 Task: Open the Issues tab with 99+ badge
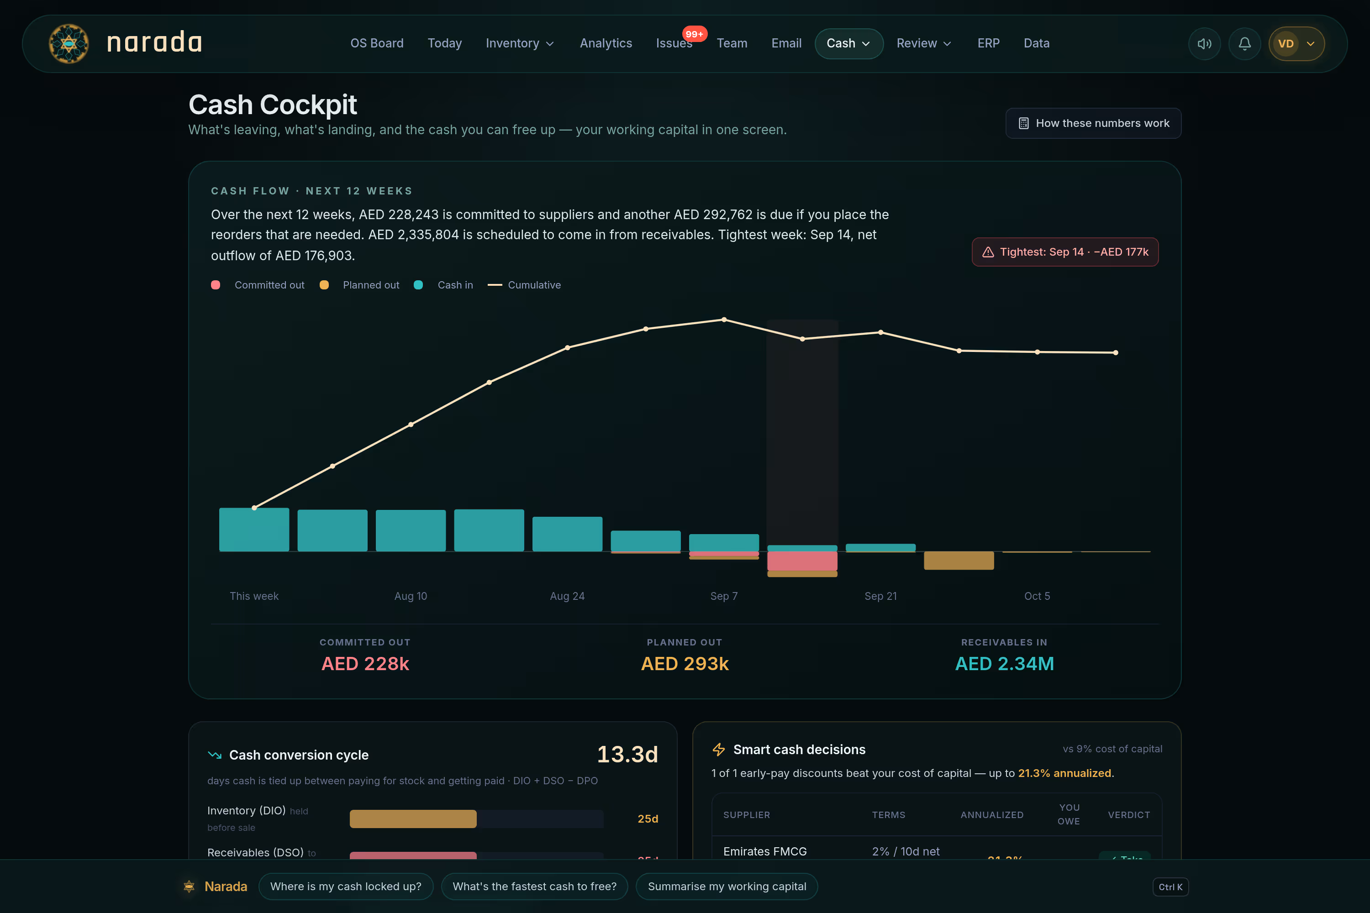[674, 44]
